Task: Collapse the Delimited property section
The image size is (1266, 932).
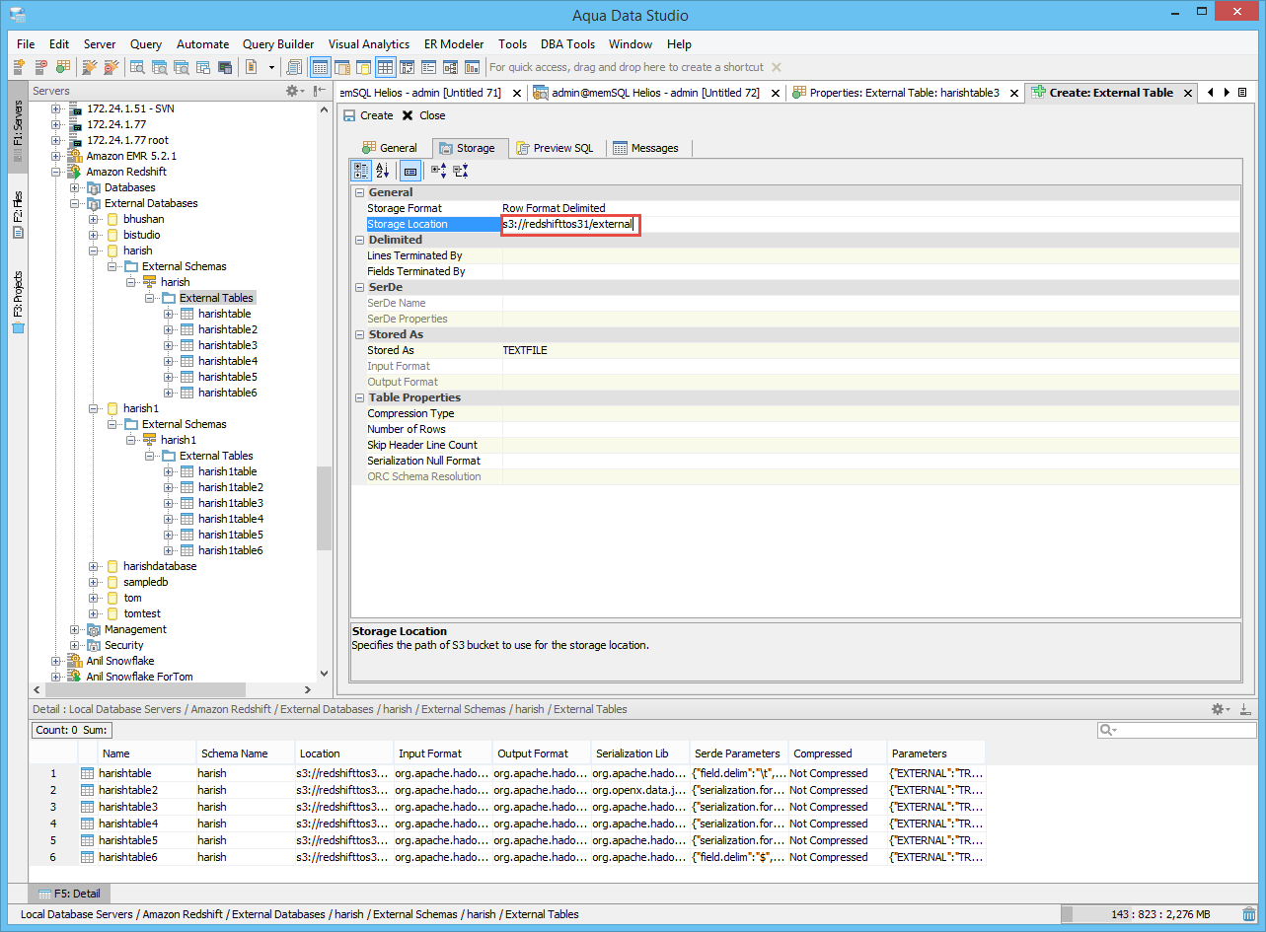Action: [x=359, y=240]
